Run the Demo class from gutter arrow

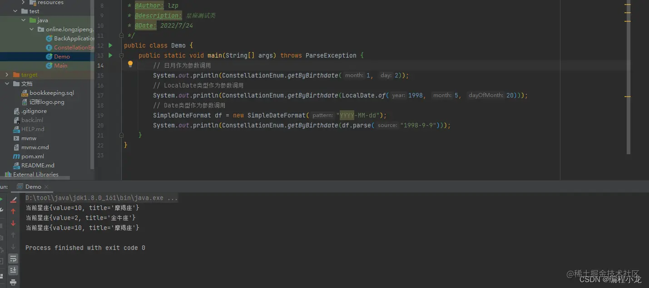tap(110, 45)
